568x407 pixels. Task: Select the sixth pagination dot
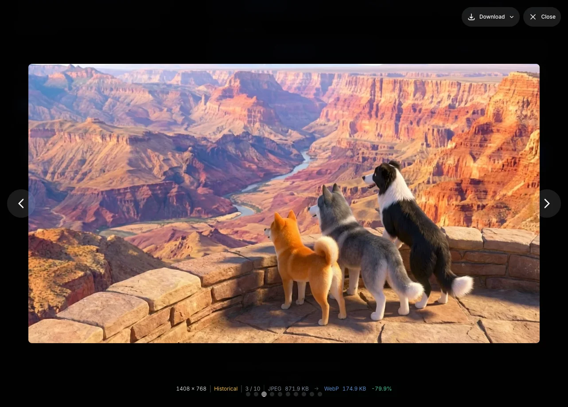(288, 394)
